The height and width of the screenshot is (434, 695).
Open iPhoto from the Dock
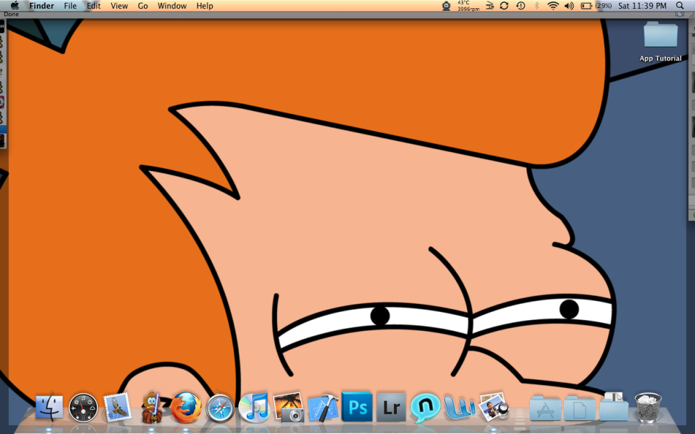coord(288,407)
